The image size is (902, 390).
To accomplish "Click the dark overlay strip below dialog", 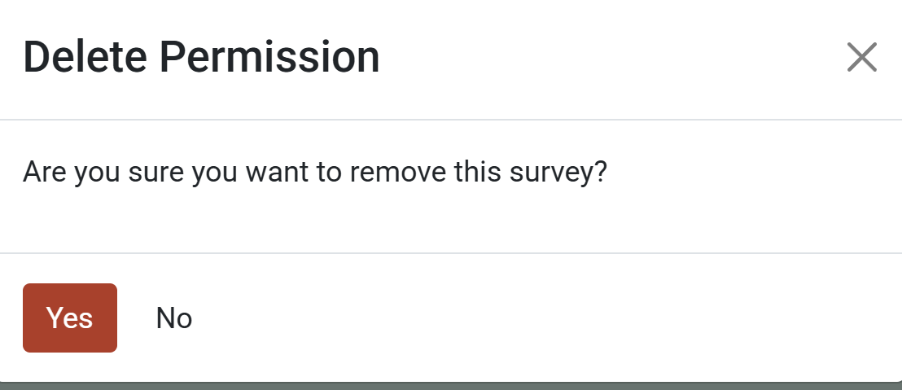I will click(451, 385).
